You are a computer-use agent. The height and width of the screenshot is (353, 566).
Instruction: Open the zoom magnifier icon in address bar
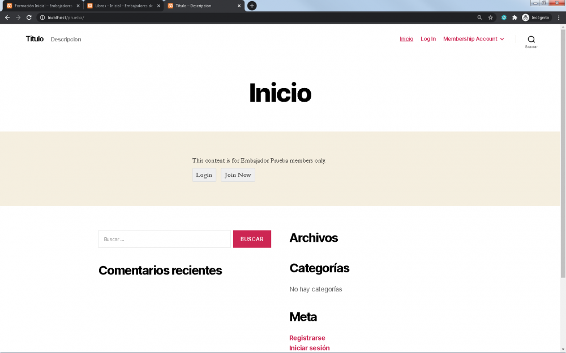pos(479,18)
